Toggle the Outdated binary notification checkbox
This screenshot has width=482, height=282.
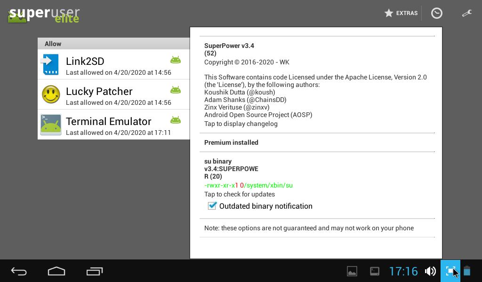point(212,205)
